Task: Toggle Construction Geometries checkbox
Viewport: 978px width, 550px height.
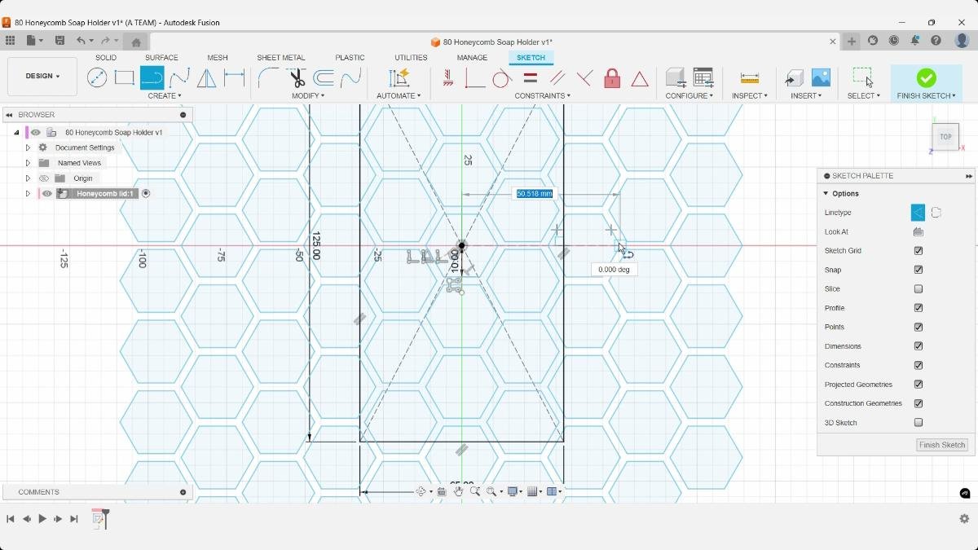Action: click(x=919, y=403)
